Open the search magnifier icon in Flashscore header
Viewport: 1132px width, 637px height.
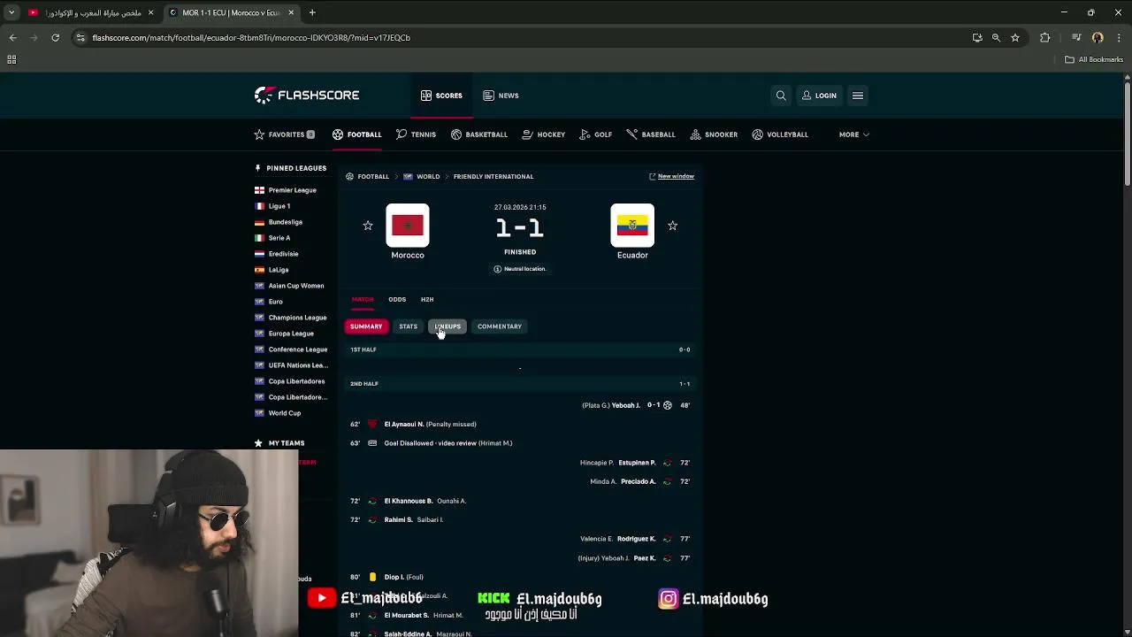tap(781, 96)
